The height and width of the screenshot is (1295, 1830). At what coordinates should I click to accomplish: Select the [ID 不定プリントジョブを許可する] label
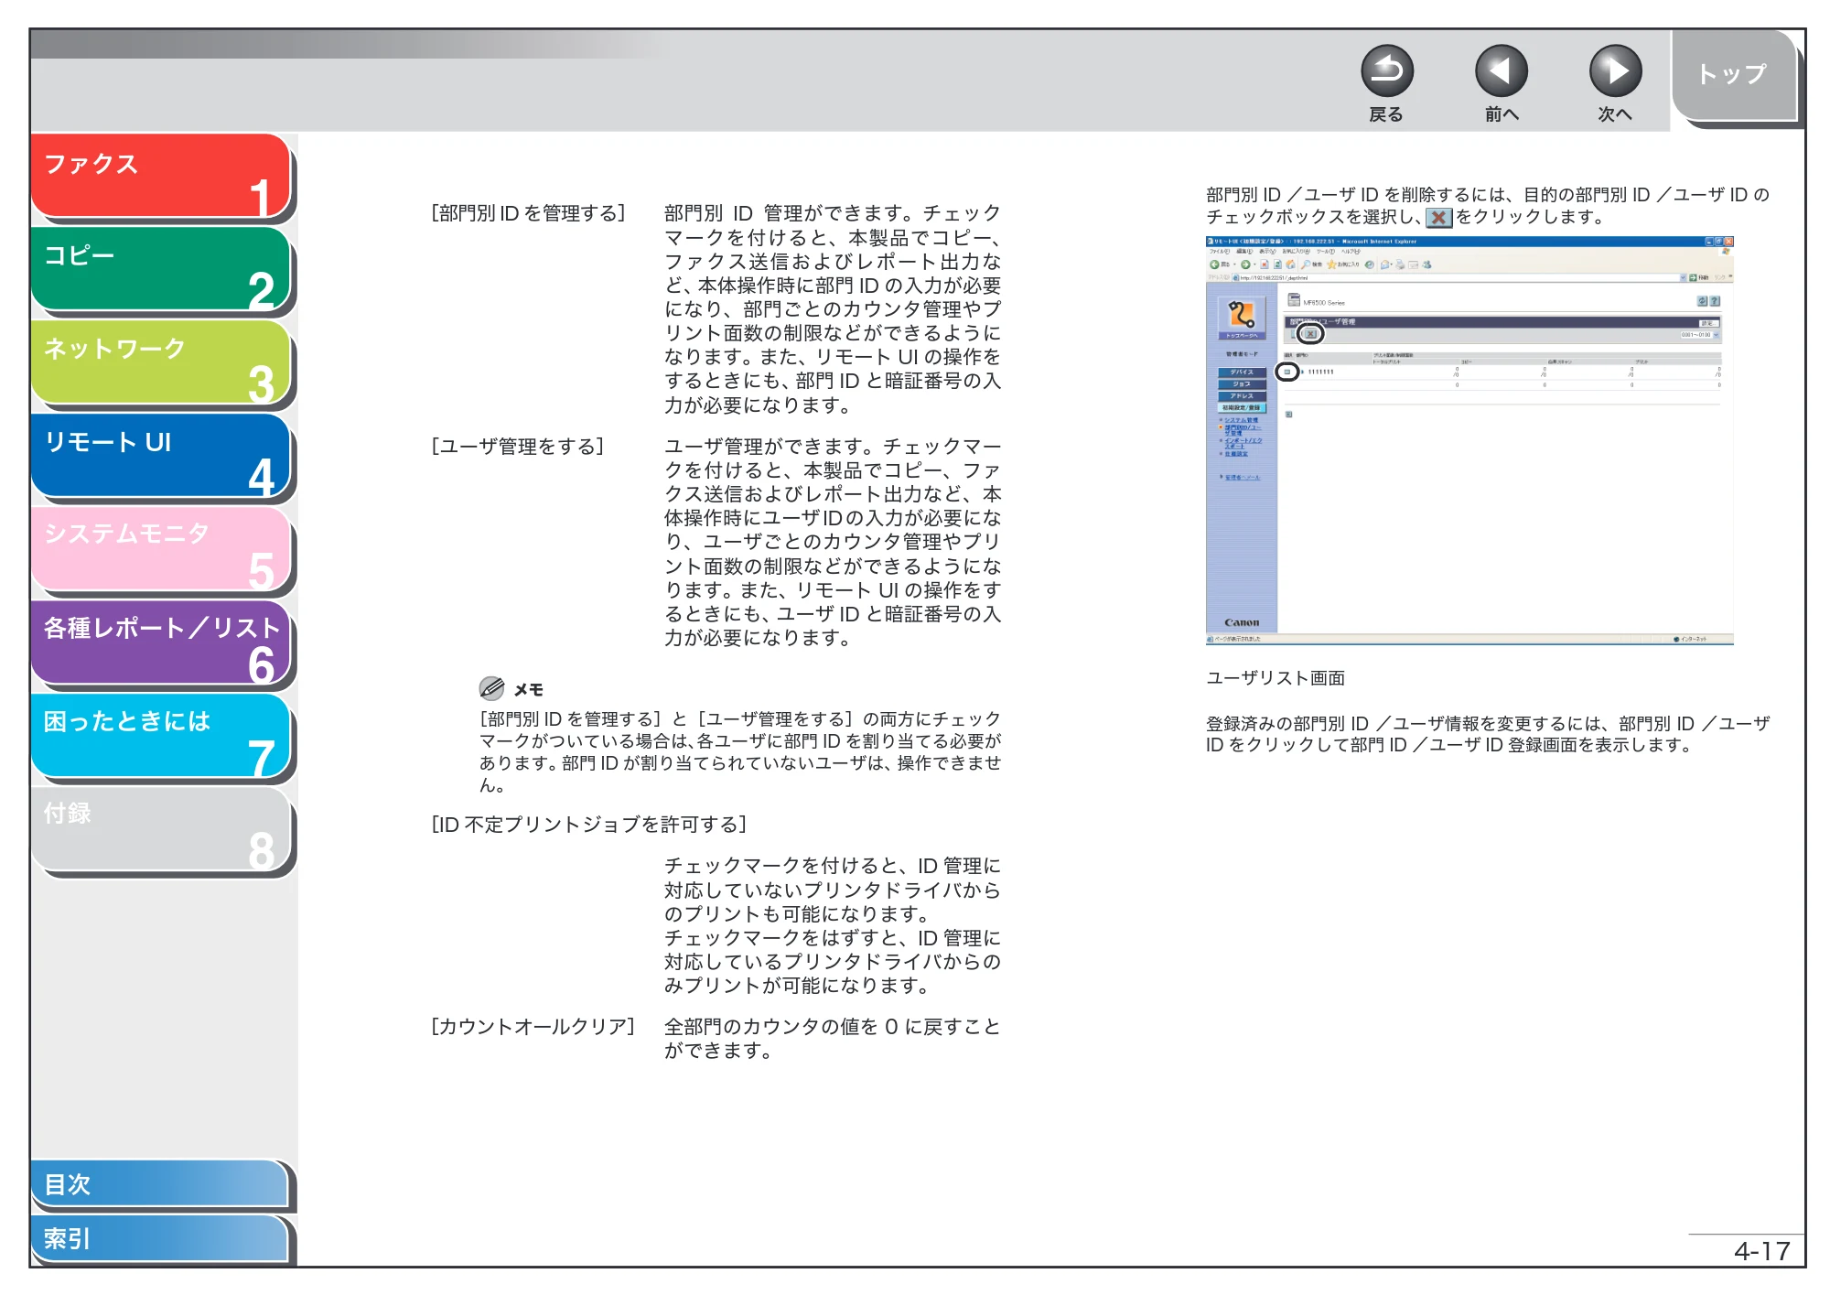click(589, 825)
